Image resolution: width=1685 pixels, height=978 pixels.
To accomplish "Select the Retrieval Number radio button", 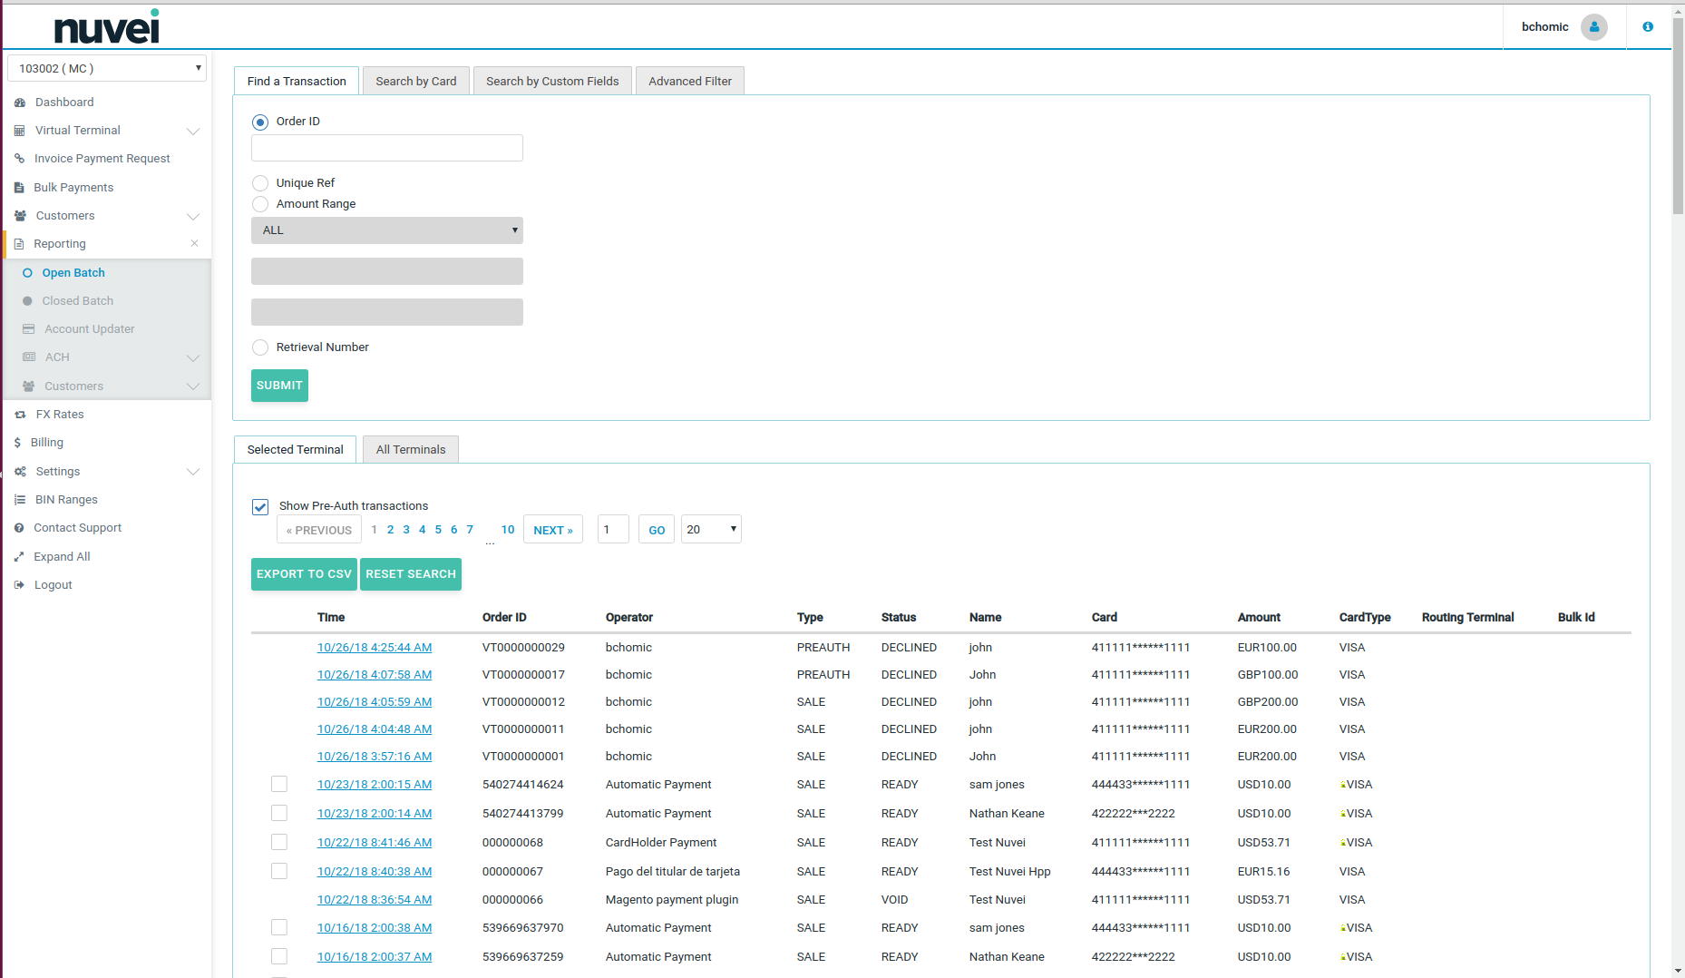I will (260, 347).
